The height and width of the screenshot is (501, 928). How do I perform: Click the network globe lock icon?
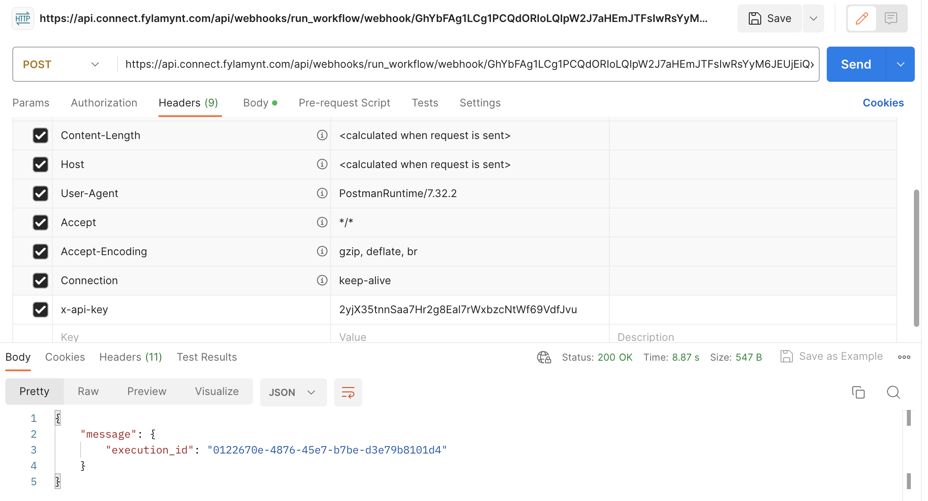click(544, 357)
